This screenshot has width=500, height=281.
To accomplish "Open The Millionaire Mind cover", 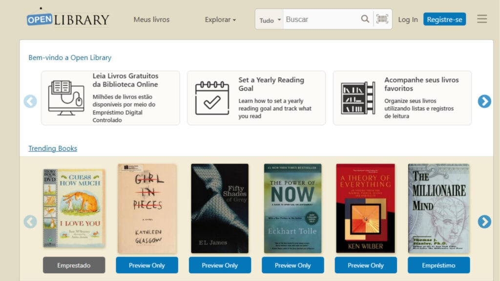I will click(439, 208).
